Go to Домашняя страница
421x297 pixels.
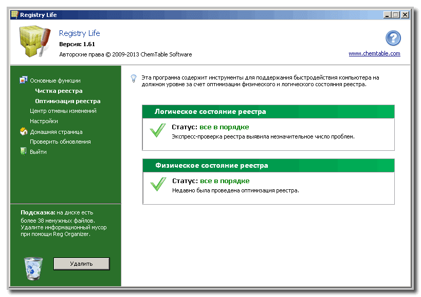tap(56, 132)
